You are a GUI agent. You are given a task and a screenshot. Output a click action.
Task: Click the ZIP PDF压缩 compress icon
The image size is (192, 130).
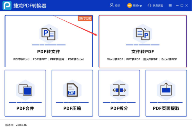[x=72, y=90]
